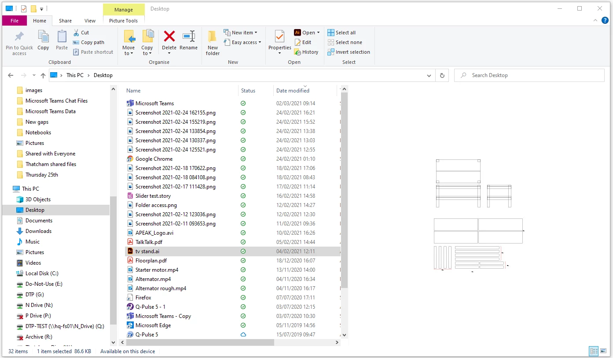Collapse the ribbon with chevron

tap(595, 20)
